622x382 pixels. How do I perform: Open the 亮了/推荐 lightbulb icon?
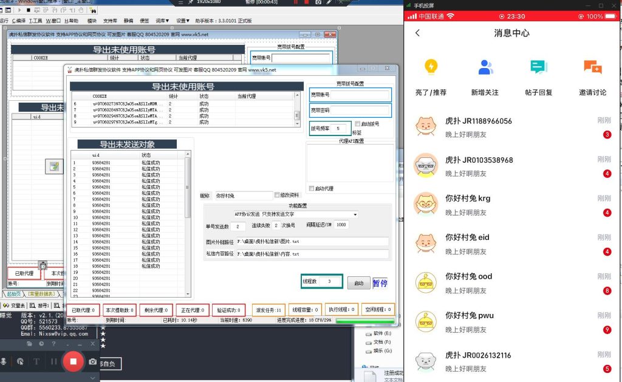coord(431,67)
